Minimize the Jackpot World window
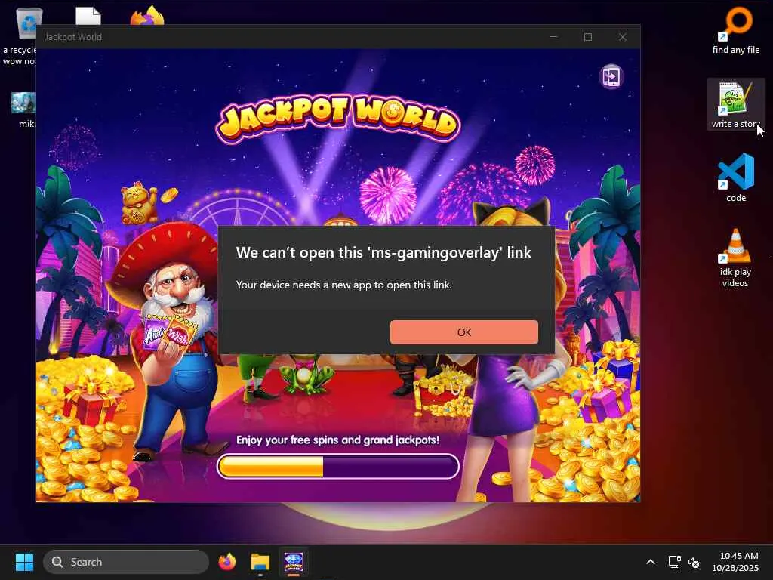 click(x=553, y=37)
